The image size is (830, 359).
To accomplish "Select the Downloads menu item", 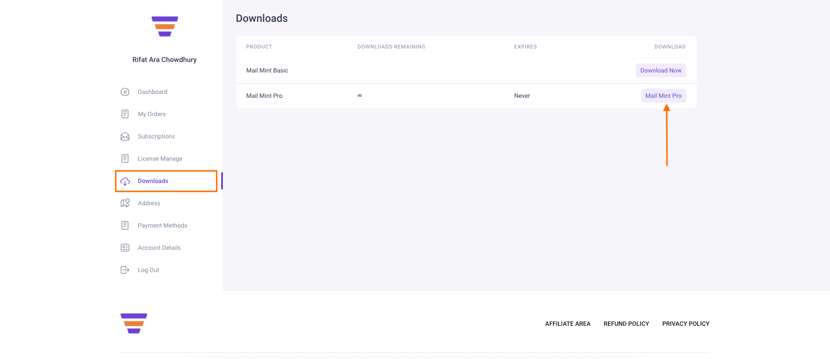I will [x=153, y=181].
